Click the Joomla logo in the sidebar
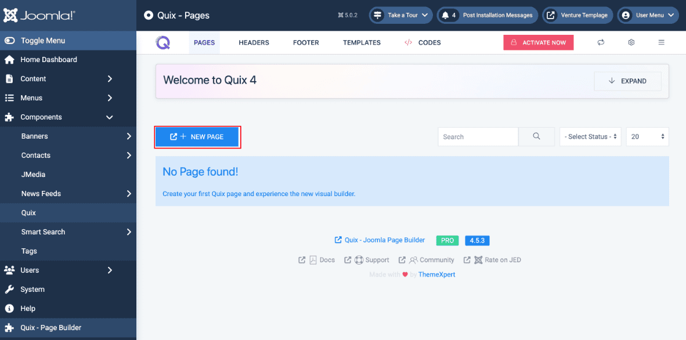The height and width of the screenshot is (340, 686). [39, 16]
